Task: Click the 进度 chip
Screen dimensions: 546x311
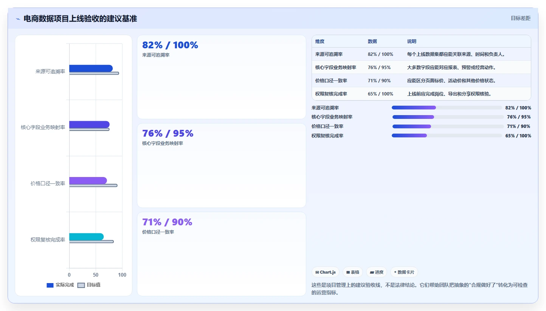Action: pyautogui.click(x=377, y=272)
